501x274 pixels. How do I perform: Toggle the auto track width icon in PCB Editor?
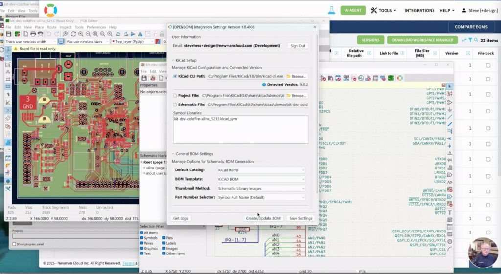click(61, 42)
